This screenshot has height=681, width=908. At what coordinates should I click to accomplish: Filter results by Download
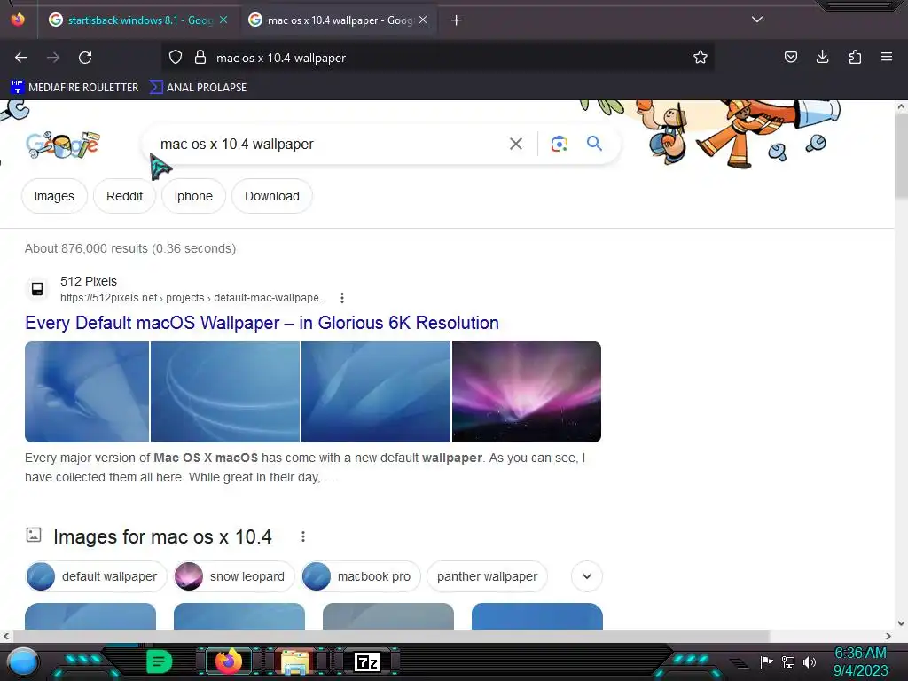272,196
